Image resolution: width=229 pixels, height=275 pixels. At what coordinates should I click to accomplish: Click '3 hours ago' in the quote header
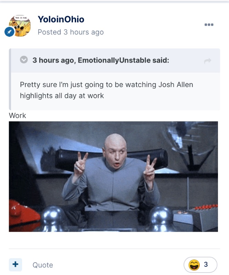pos(53,60)
